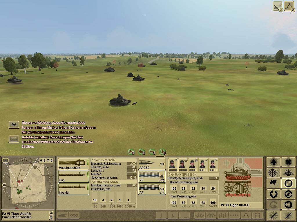Collapse the mission briefing text with the chevron
The height and width of the screenshot is (222, 297).
(x=14, y=125)
